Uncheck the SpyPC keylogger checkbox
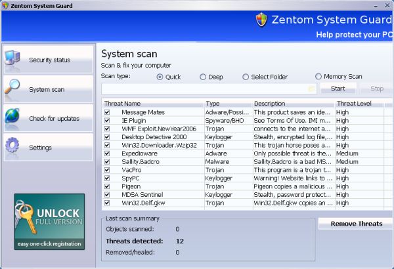 (107, 178)
